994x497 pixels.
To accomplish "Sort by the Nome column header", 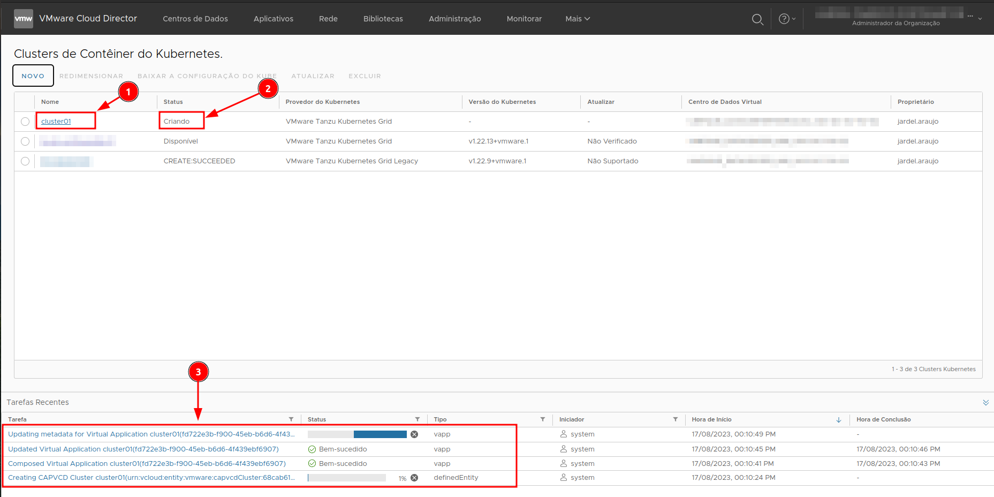I will (x=50, y=102).
